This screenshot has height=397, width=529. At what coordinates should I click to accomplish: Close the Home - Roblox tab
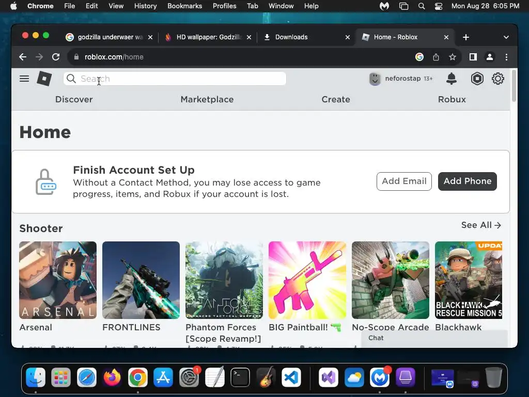pyautogui.click(x=446, y=37)
